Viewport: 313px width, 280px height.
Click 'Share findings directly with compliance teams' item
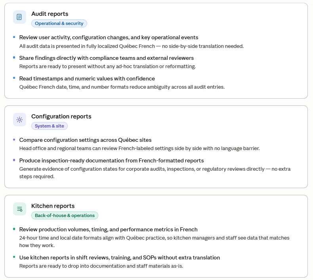pyautogui.click(x=107, y=58)
